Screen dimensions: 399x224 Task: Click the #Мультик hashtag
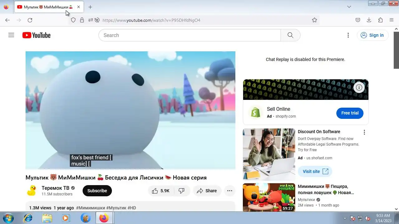click(x=116, y=208)
